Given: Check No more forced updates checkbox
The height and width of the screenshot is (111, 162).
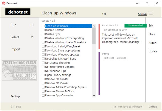Looking at the screenshot, I should (43, 67).
